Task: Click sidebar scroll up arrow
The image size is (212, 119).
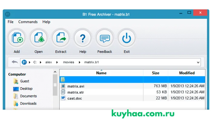Action: tap(55, 72)
